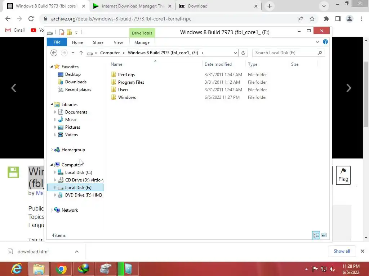Click Chrome back navigation arrow
369x276 pixels.
click(x=8, y=19)
